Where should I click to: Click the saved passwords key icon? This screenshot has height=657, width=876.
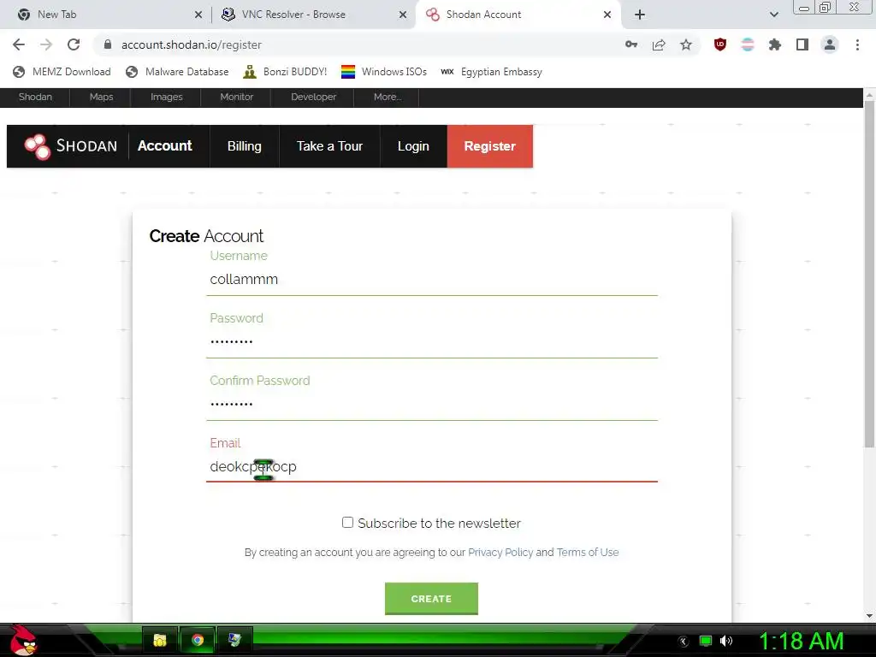[631, 44]
